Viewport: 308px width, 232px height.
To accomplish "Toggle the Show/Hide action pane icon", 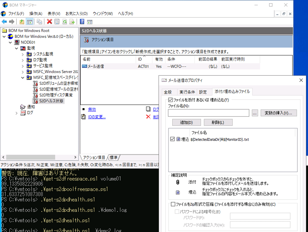I will coord(90,21).
